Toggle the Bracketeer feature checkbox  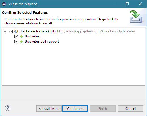click(x=16, y=36)
